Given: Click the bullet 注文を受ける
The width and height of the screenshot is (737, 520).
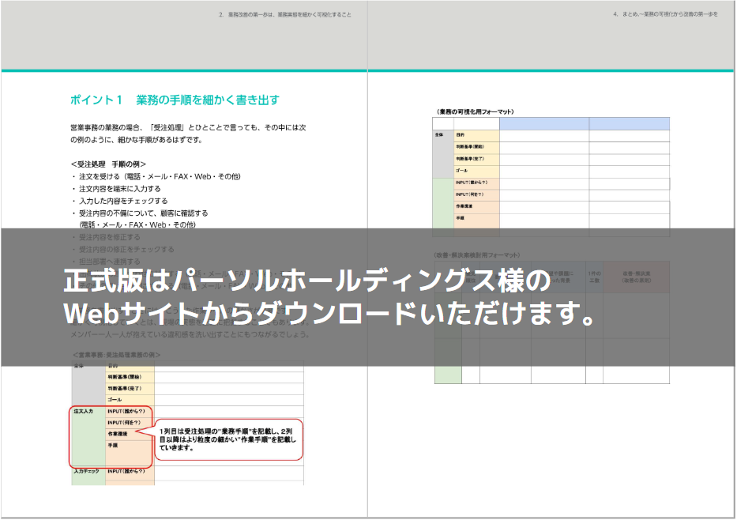Looking at the screenshot, I should [x=158, y=176].
